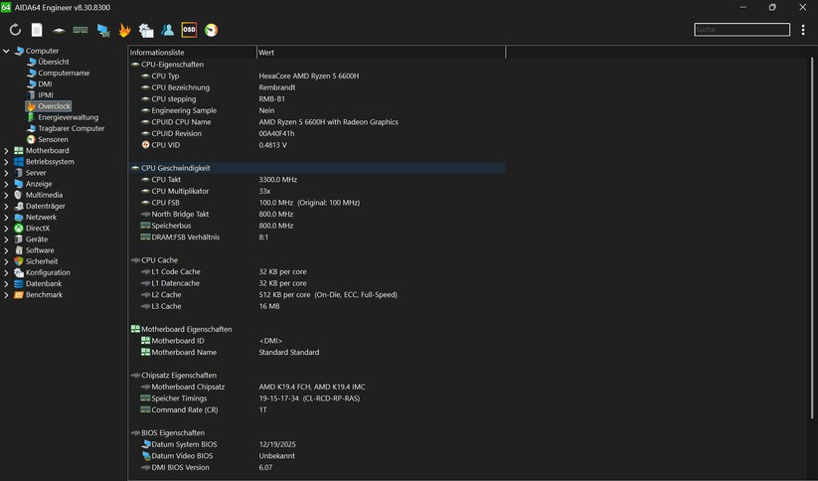Click the user profile toolbar icon
Image resolution: width=818 pixels, height=481 pixels.
[167, 30]
